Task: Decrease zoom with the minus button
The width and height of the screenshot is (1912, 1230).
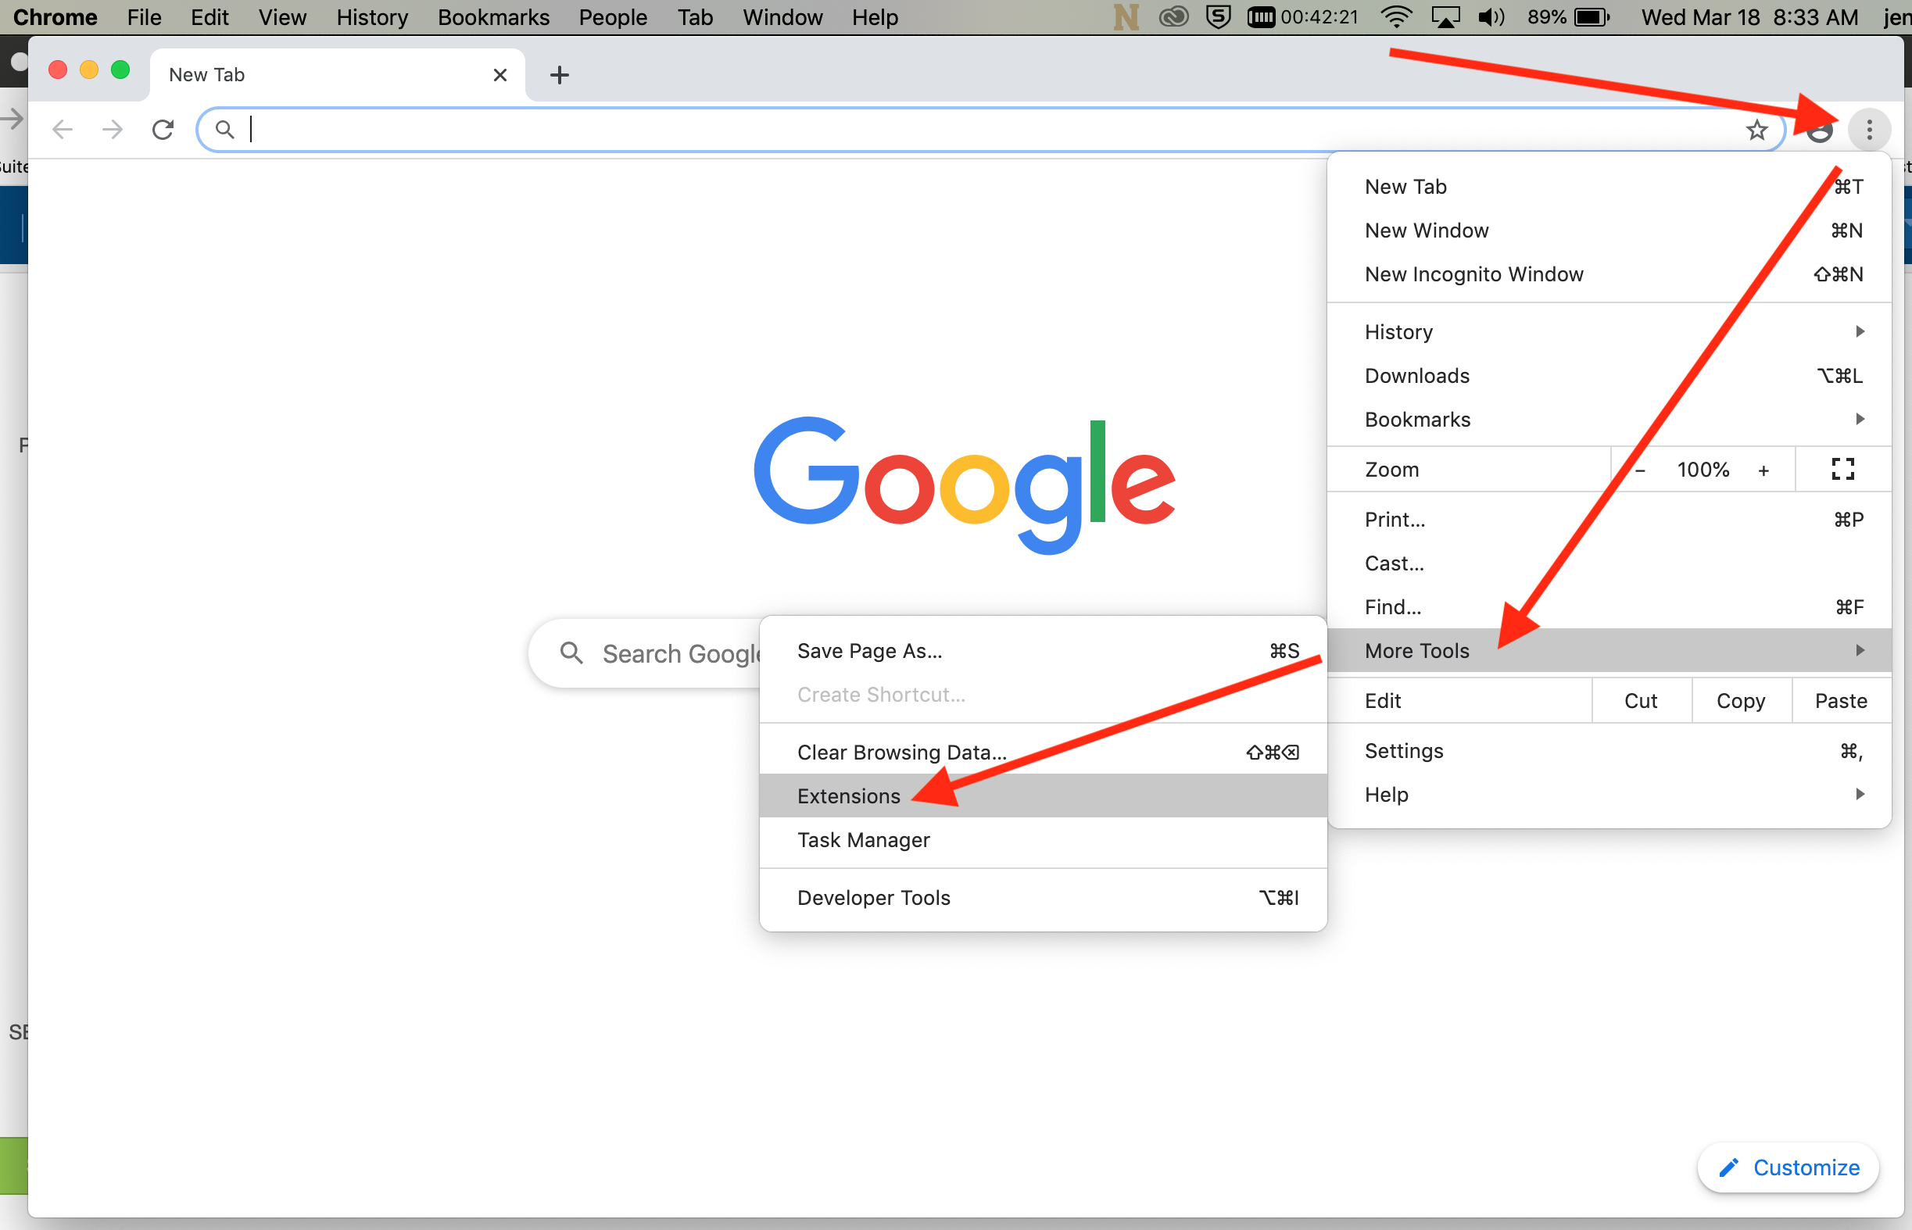Action: pyautogui.click(x=1640, y=470)
